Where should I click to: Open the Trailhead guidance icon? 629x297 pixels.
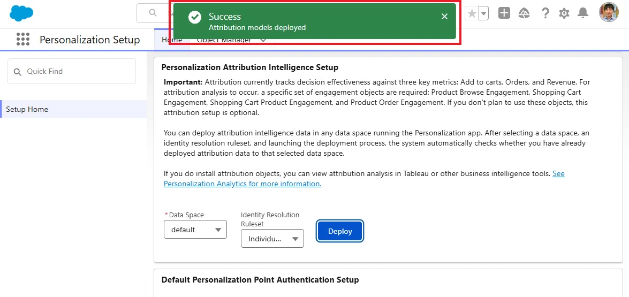[x=524, y=13]
